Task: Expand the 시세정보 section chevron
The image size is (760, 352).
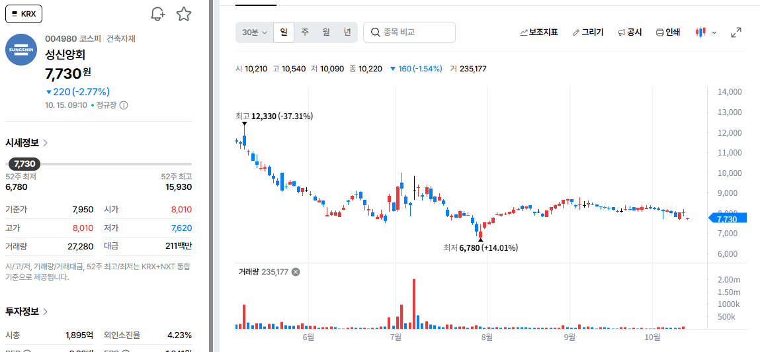Action: click(46, 142)
